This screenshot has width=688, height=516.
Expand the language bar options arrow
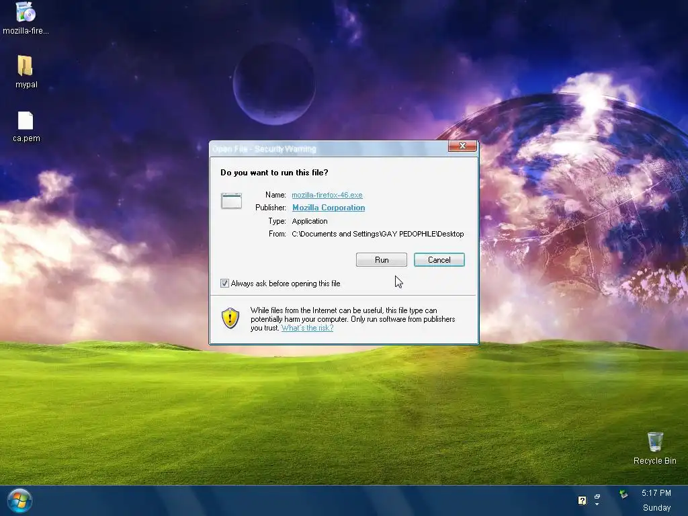[x=597, y=504]
